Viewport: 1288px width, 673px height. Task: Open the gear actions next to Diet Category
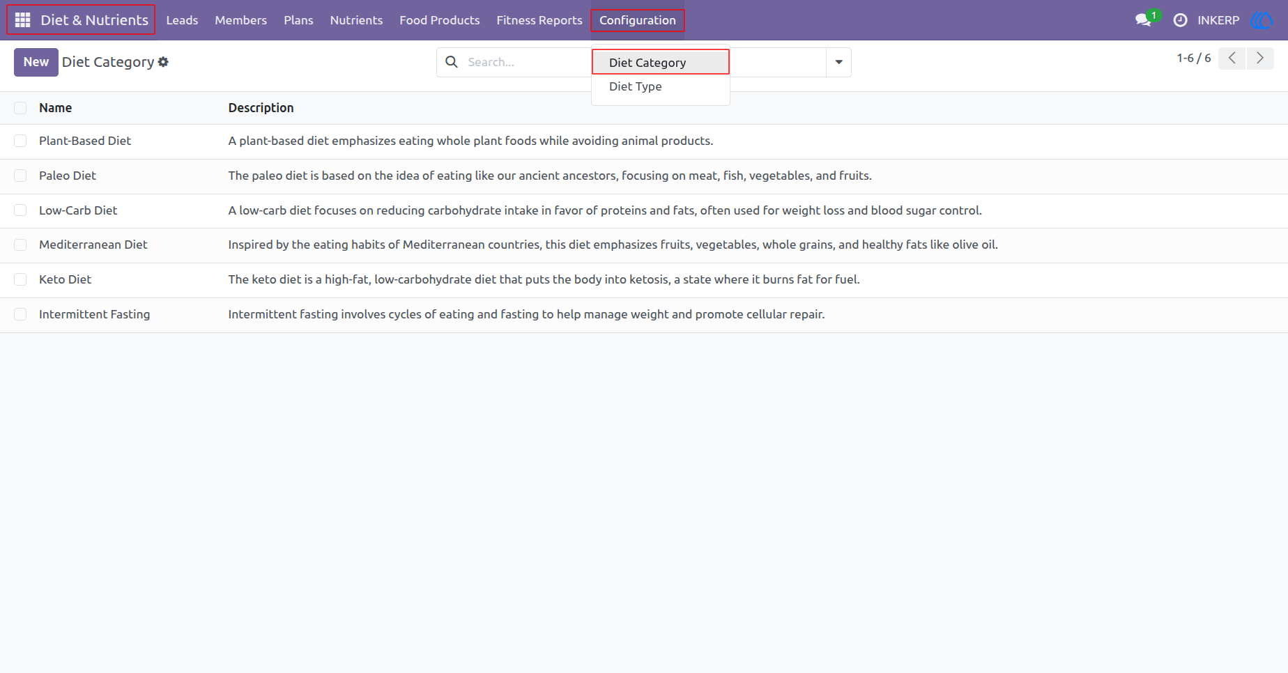click(163, 62)
